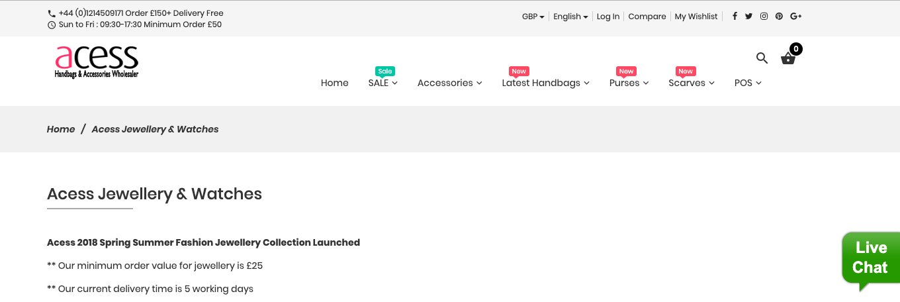Viewport: 900px width, 302px height.
Task: Click Acess Jewellery & Watches breadcrumb
Action: [x=155, y=129]
